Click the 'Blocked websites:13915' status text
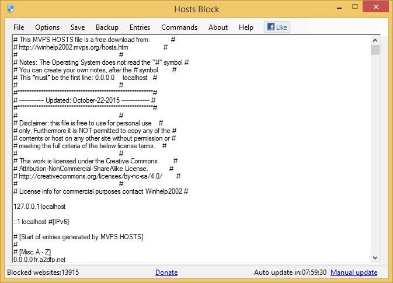 [x=43, y=272]
